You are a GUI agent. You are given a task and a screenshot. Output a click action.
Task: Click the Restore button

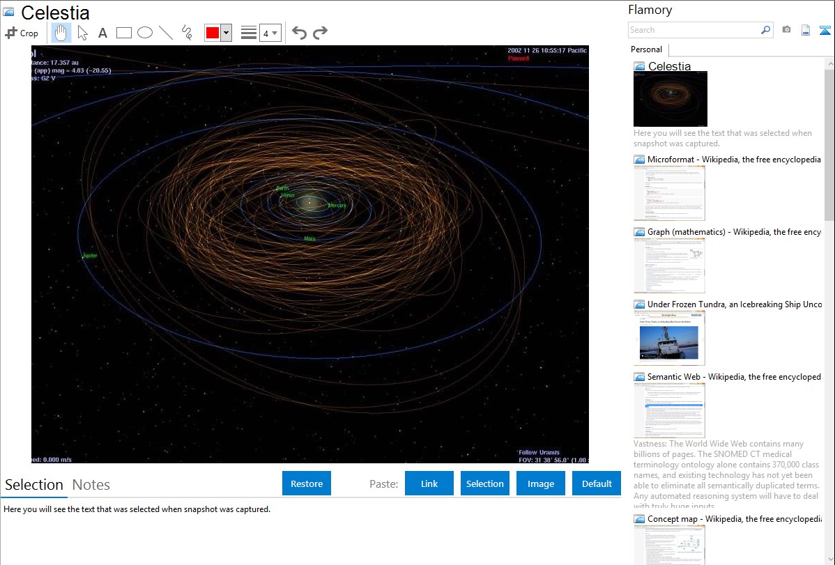point(307,483)
